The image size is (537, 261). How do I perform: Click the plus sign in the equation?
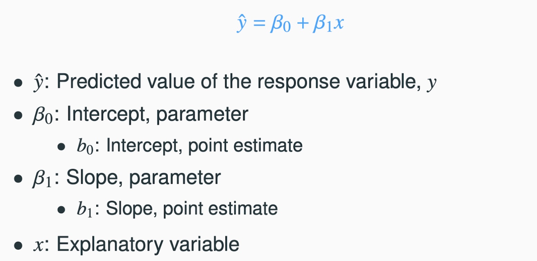coord(302,25)
